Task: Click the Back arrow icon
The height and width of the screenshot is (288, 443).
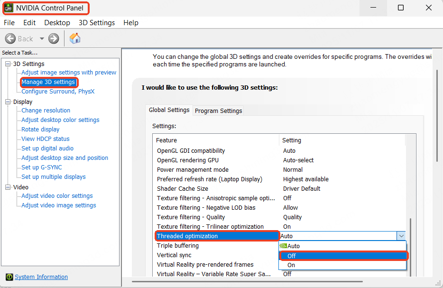Action: [10, 38]
